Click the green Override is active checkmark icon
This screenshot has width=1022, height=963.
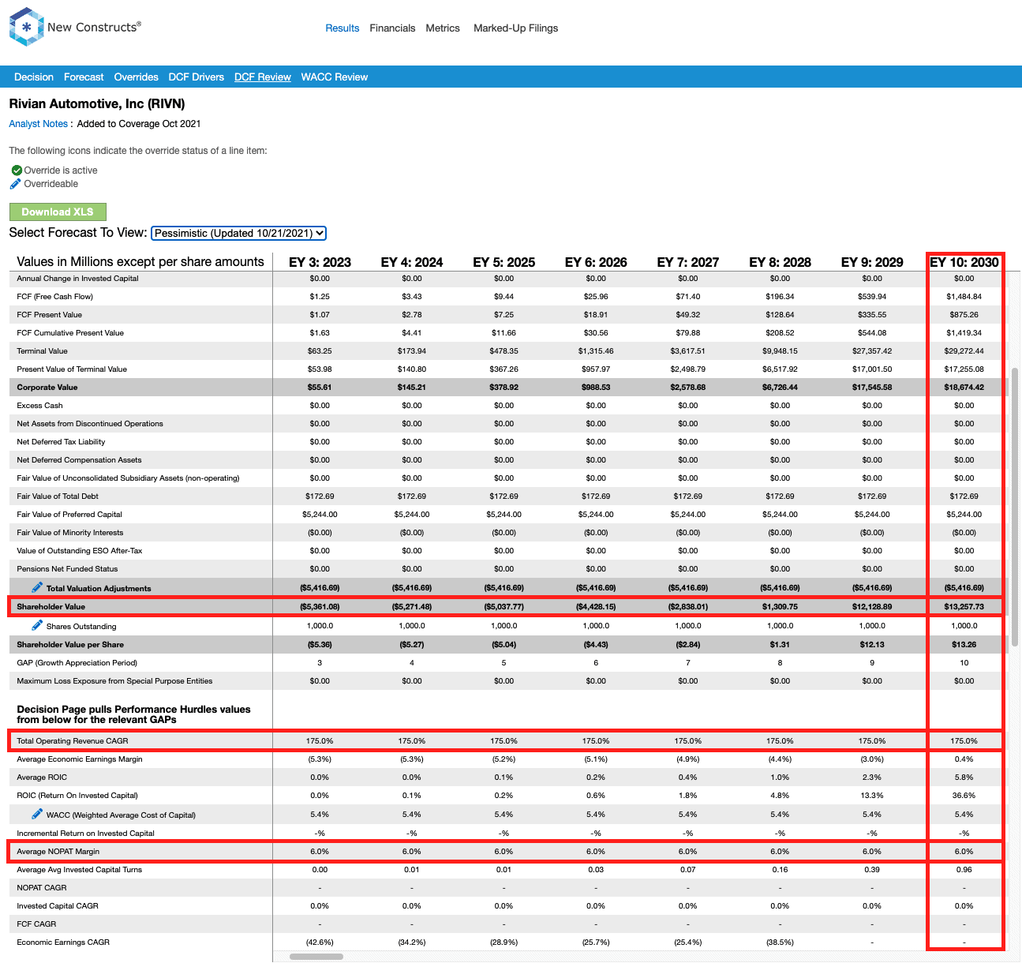coord(17,170)
